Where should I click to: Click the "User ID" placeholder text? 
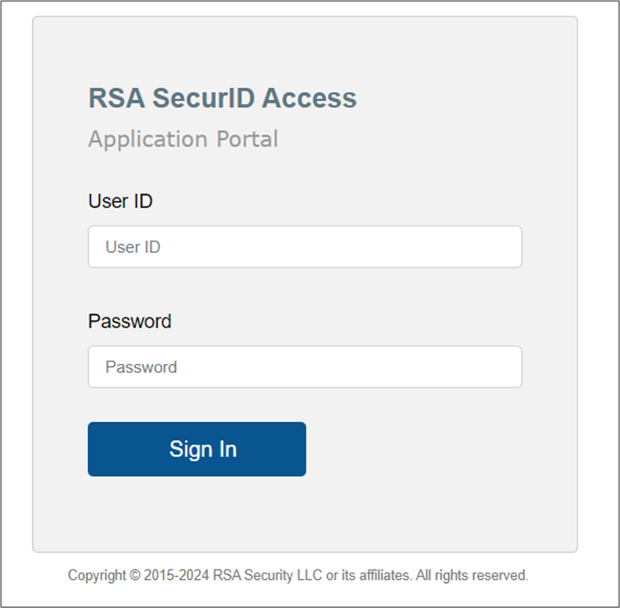pyautogui.click(x=133, y=247)
